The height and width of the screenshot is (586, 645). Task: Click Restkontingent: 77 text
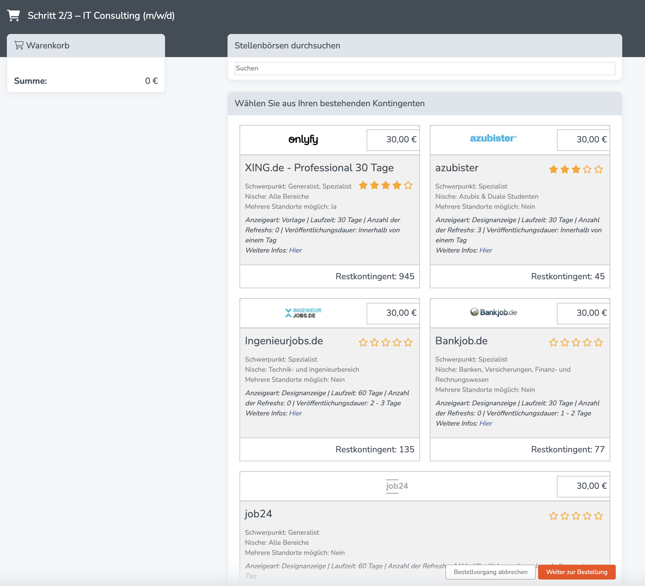tap(568, 449)
